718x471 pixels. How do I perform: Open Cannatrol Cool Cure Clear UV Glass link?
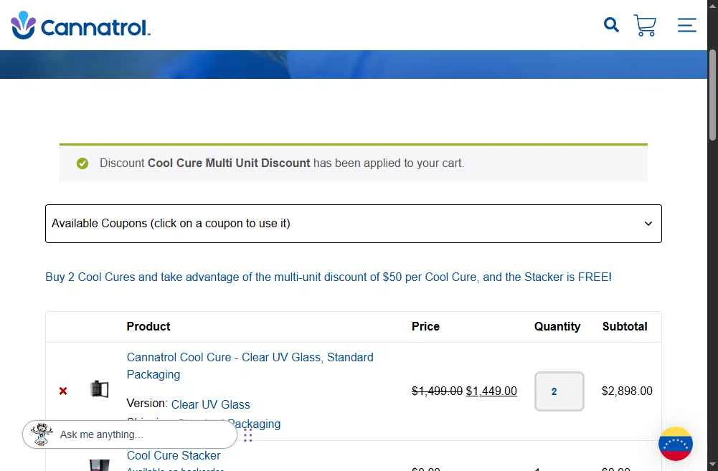[250, 366]
